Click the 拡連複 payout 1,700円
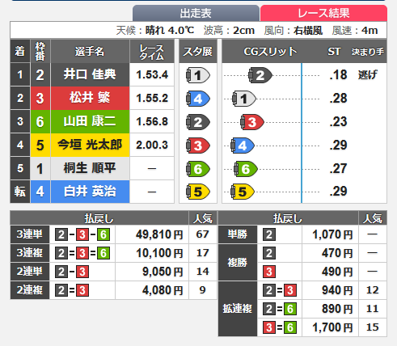Screen dimensions: 397x346 [332, 327]
